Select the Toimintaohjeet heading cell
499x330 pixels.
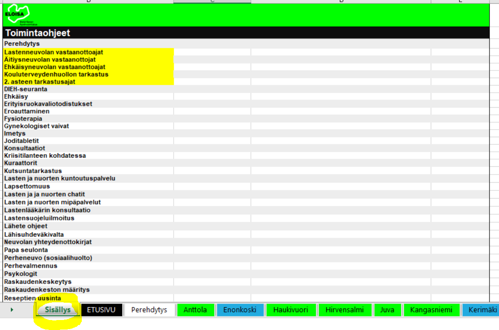(38, 33)
